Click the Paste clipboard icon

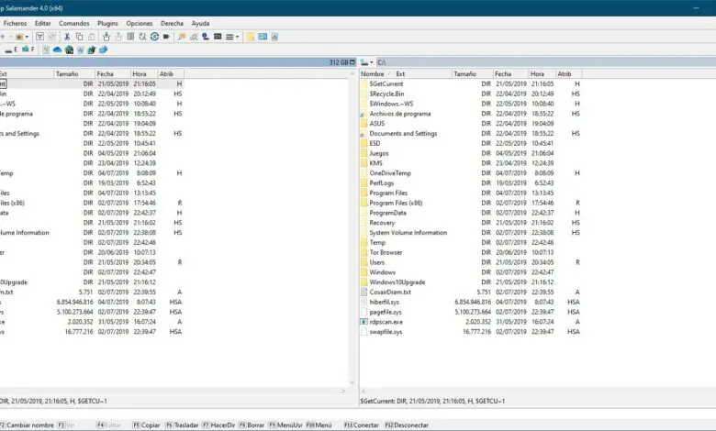[x=91, y=37]
